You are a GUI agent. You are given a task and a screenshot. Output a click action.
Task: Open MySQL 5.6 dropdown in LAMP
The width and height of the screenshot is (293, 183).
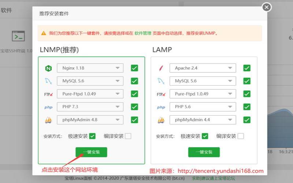[x=203, y=81]
